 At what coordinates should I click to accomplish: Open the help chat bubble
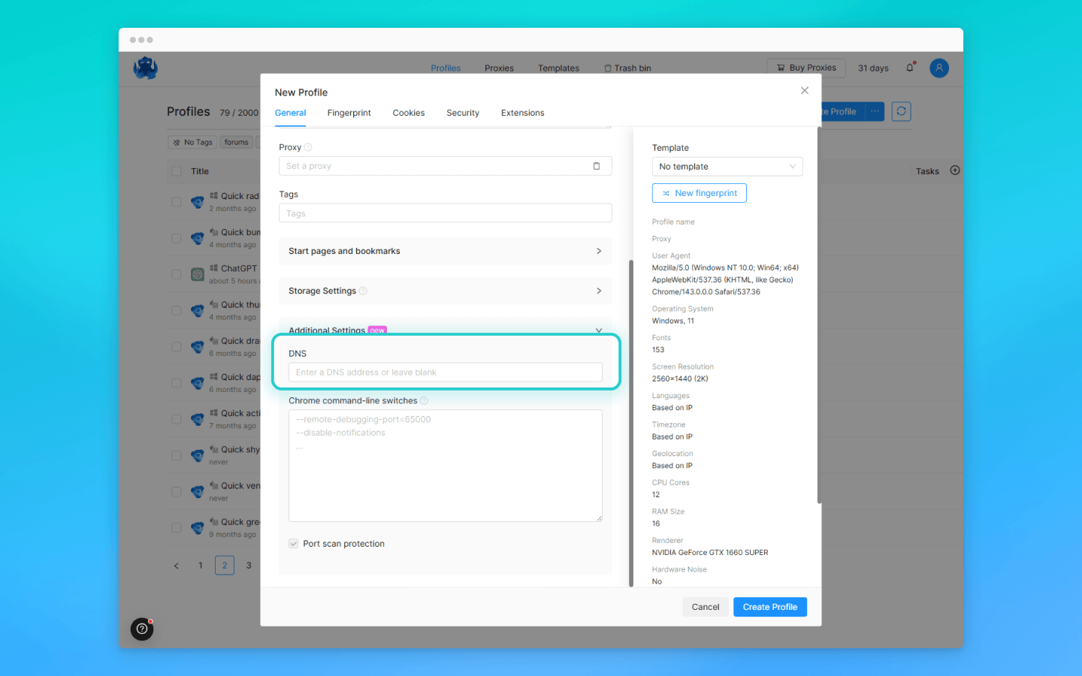(x=142, y=629)
